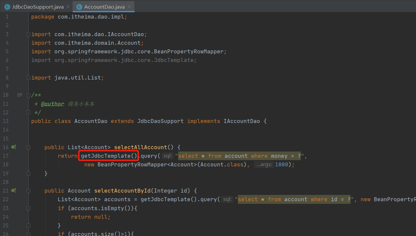Click the ...args: parameter hint on line 18
This screenshot has width=416, height=236.
(x=264, y=164)
